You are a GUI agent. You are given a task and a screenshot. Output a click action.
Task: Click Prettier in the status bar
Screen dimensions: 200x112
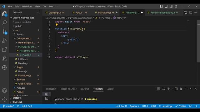pyautogui.click(x=181, y=106)
